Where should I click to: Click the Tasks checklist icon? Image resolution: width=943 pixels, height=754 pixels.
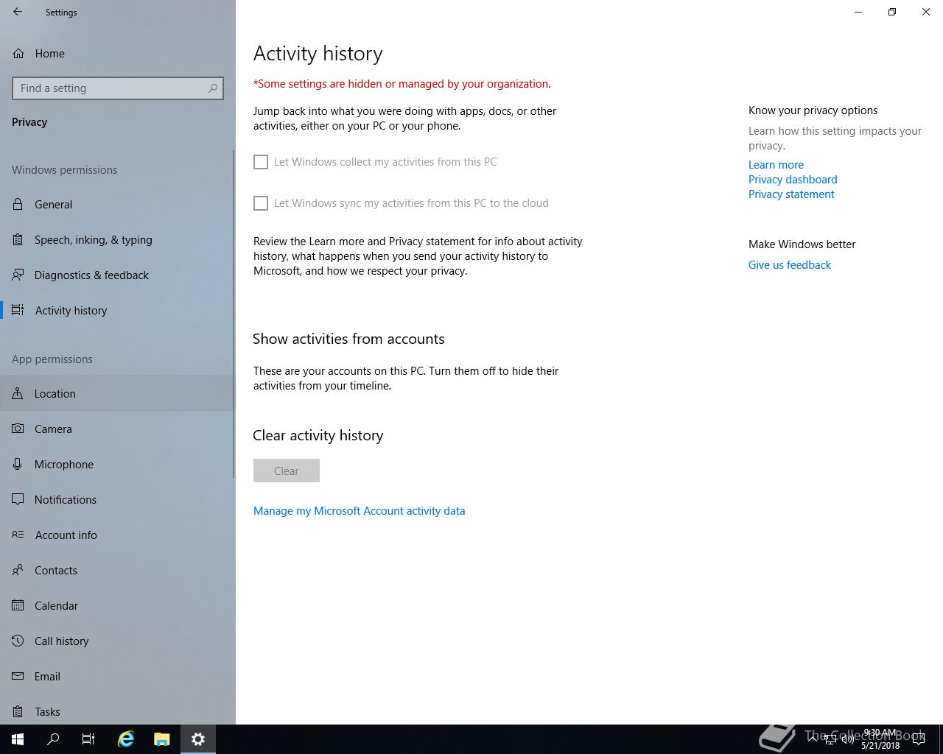click(x=18, y=711)
